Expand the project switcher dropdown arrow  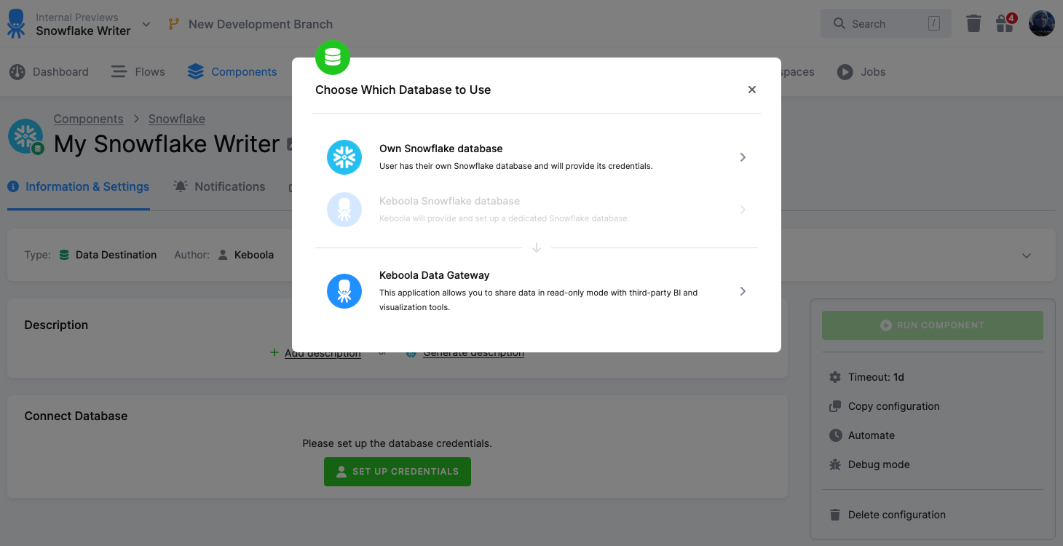pos(146,24)
